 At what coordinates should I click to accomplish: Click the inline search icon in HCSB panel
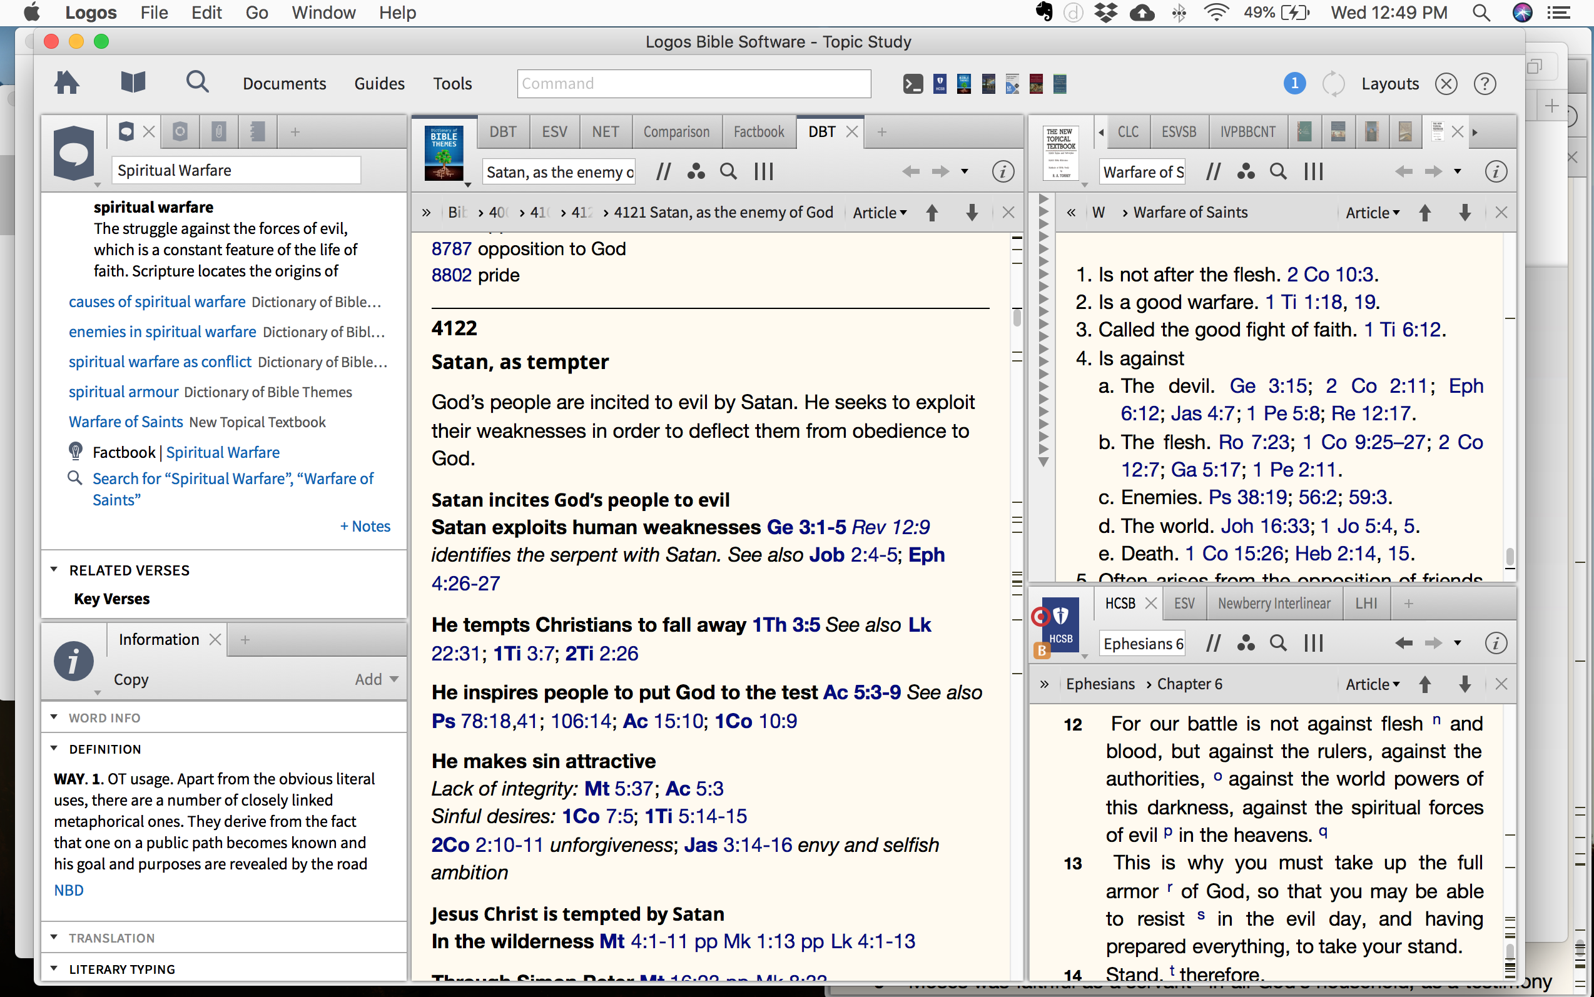tap(1278, 643)
